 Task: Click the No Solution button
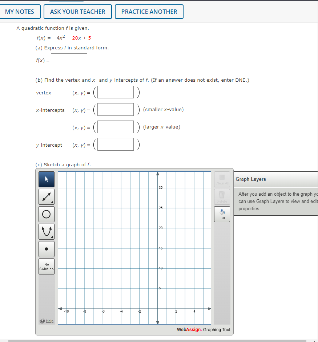(x=46, y=266)
